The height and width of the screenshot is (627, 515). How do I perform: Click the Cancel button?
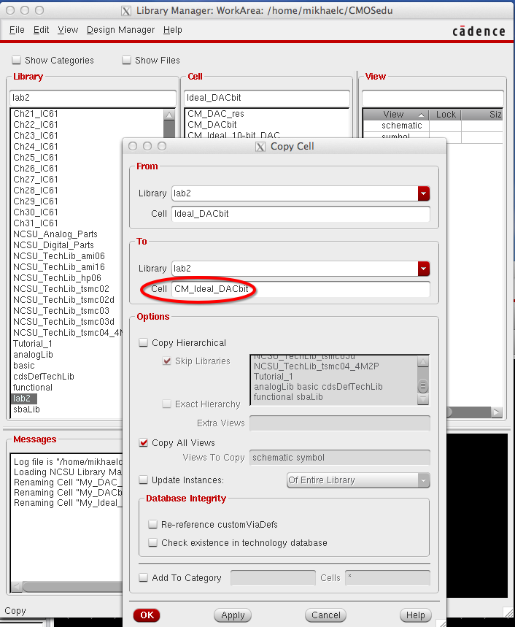click(x=325, y=615)
